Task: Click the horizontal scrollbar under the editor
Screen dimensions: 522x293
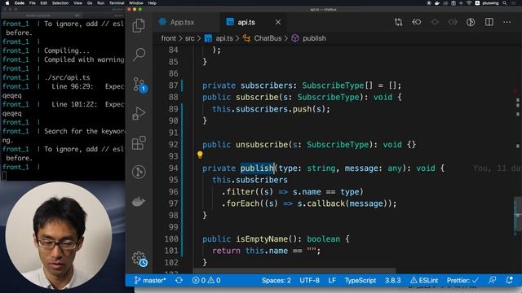Action: [294, 271]
